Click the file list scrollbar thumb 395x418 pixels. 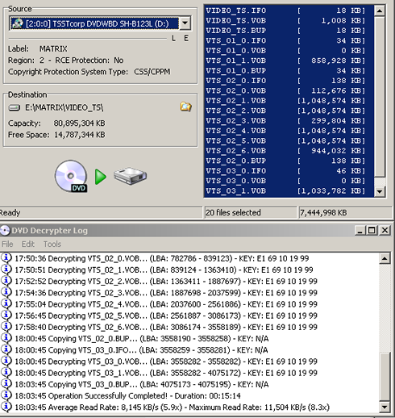coord(380,97)
